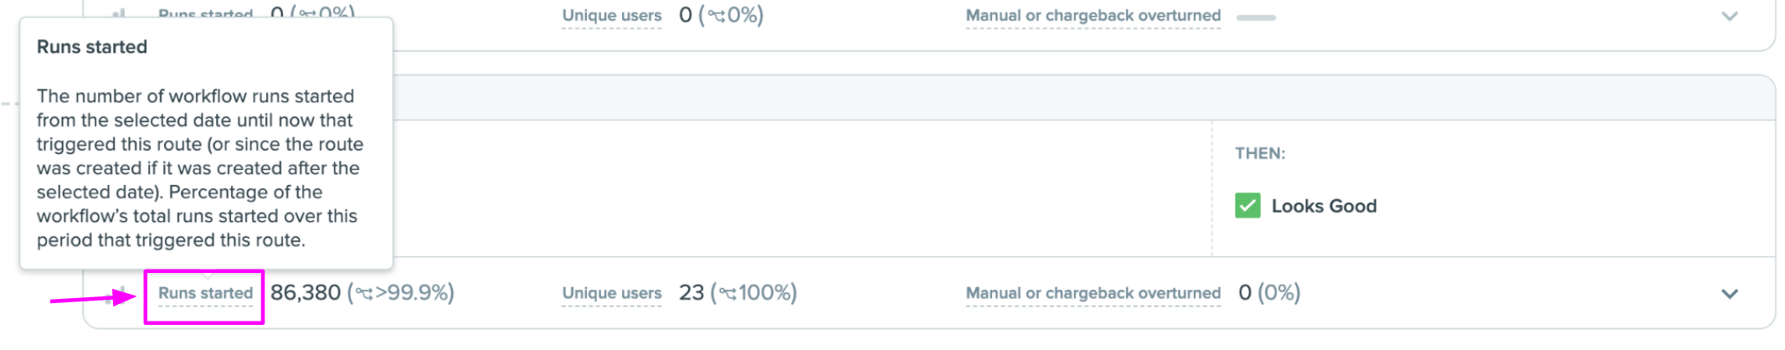Click the branch icon before 100%

[728, 293]
